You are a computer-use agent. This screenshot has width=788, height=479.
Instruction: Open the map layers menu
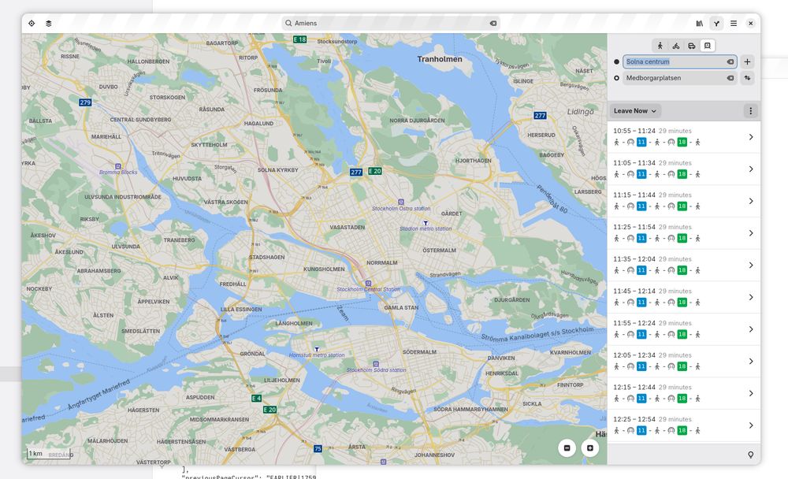click(47, 23)
